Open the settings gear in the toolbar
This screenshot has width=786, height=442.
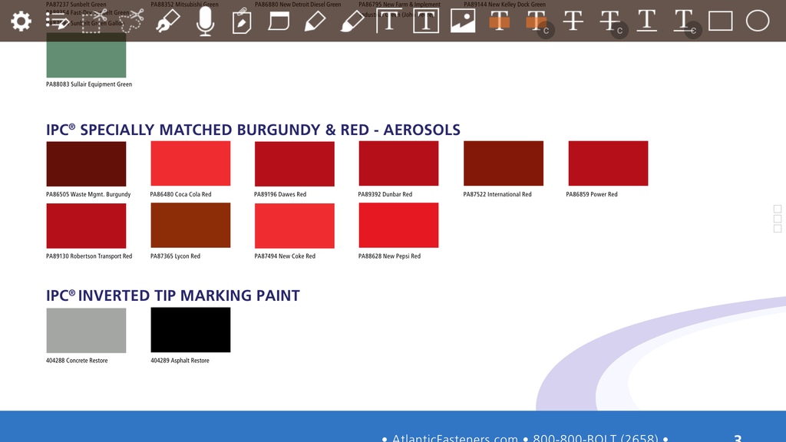pos(21,21)
